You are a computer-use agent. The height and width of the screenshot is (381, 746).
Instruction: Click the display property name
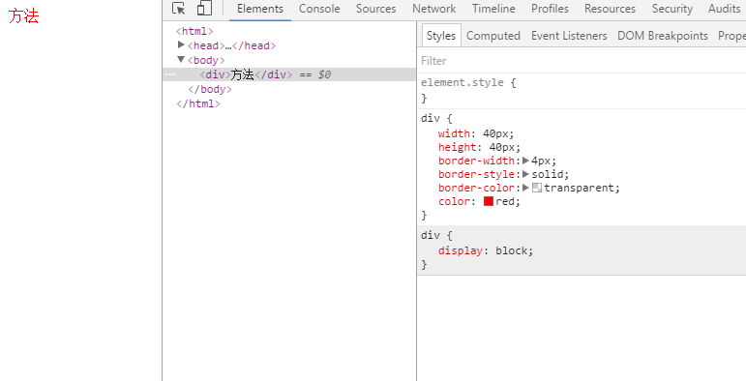pyautogui.click(x=460, y=250)
